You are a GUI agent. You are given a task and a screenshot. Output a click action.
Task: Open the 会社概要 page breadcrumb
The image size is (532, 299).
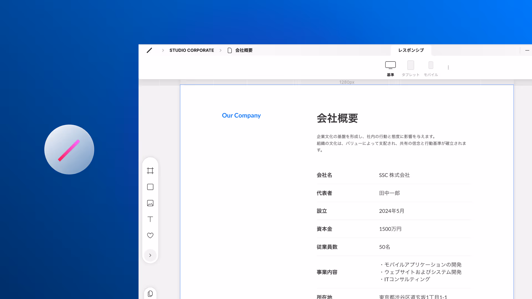pos(244,50)
